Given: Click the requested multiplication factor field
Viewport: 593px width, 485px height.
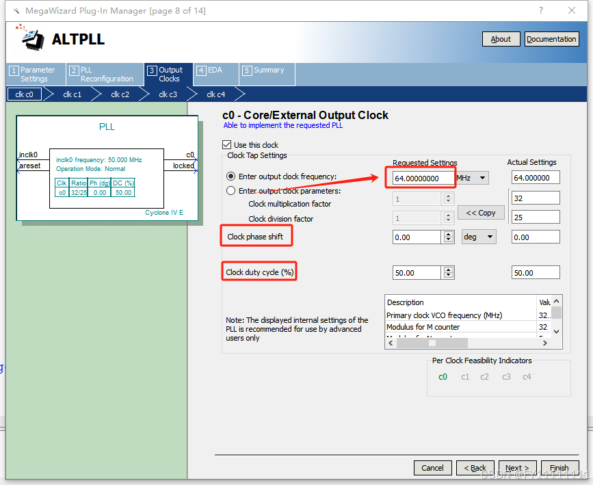Looking at the screenshot, I should tap(417, 198).
